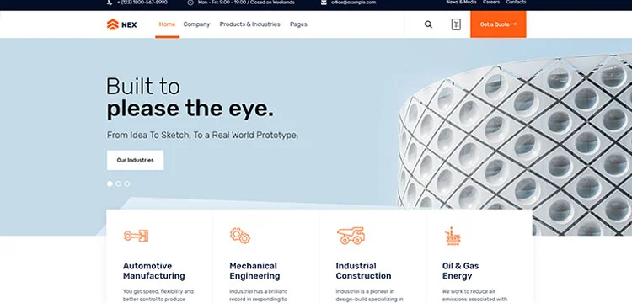
Task: Select the Automotive Manufacturing piston icon
Action: pyautogui.click(x=136, y=236)
